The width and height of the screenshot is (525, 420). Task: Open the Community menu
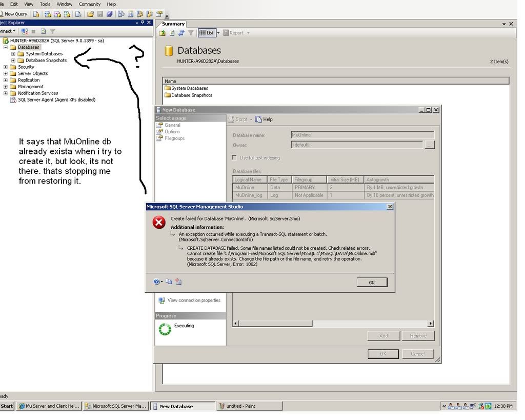(x=89, y=4)
